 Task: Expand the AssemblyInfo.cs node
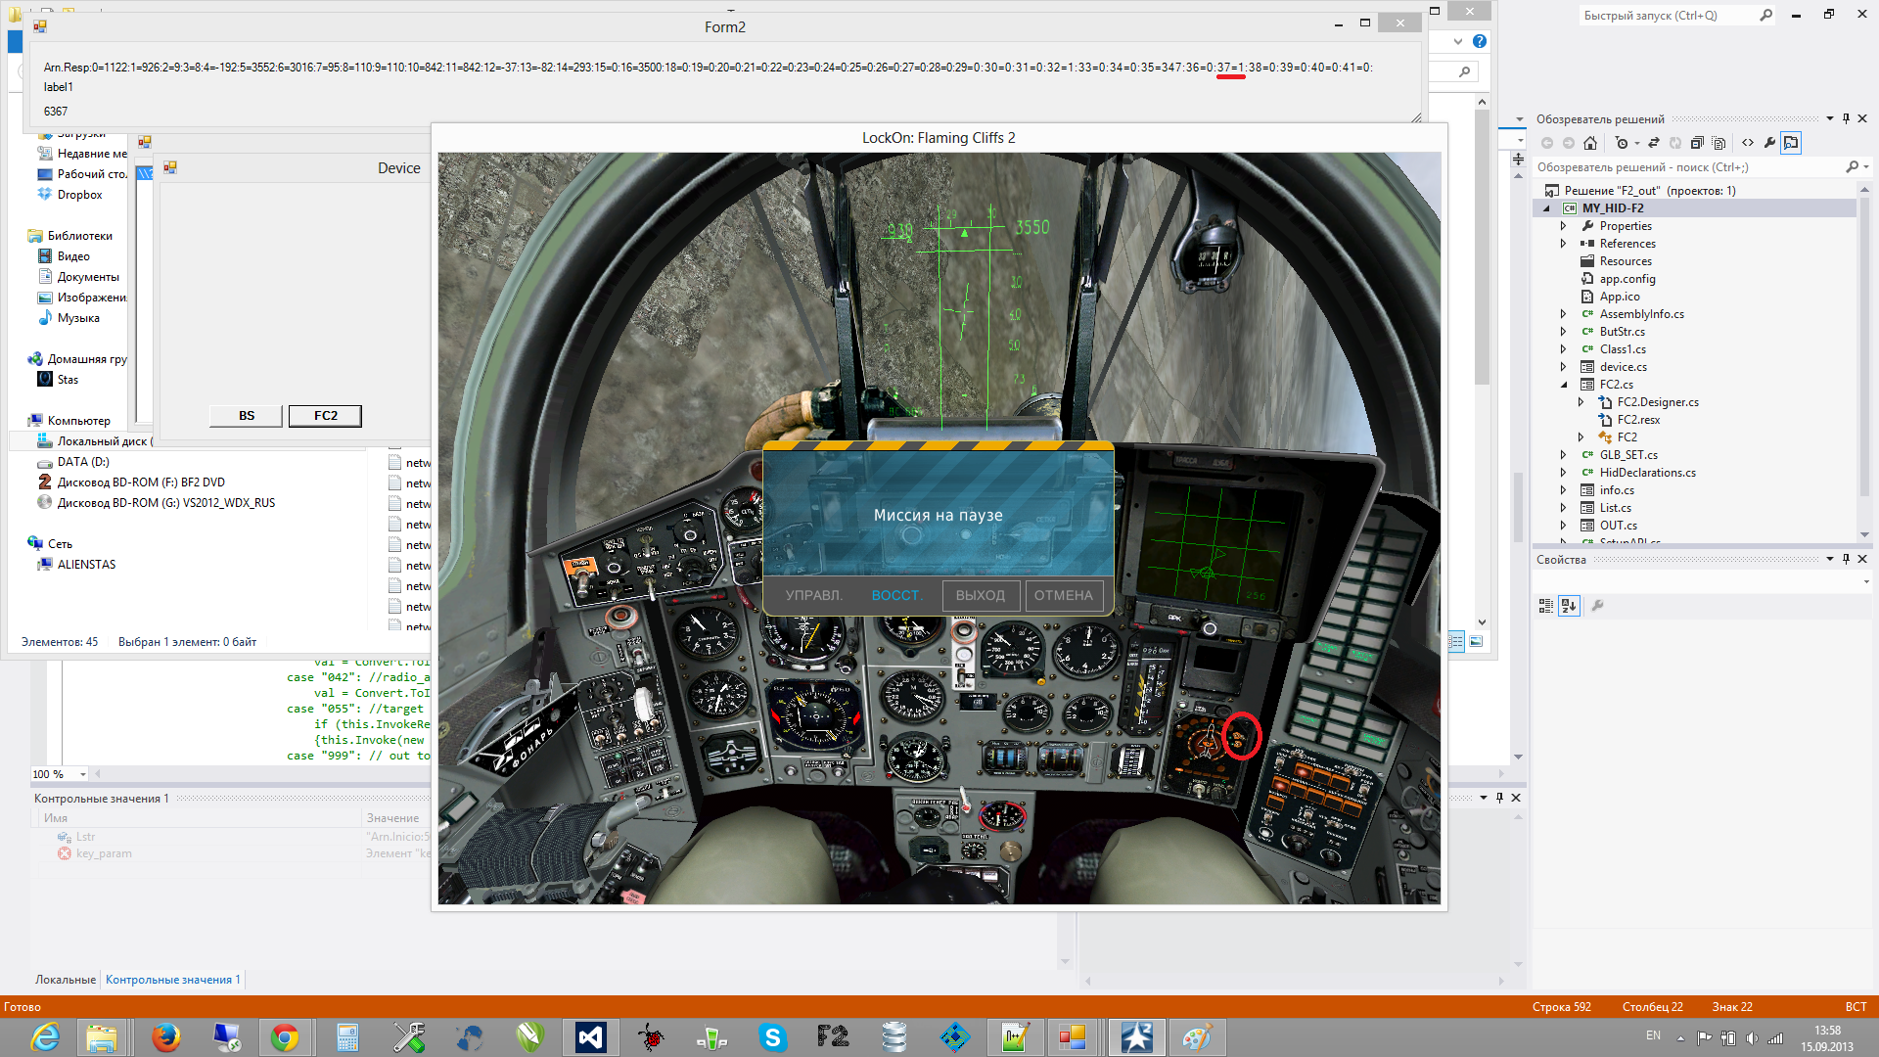tap(1563, 314)
